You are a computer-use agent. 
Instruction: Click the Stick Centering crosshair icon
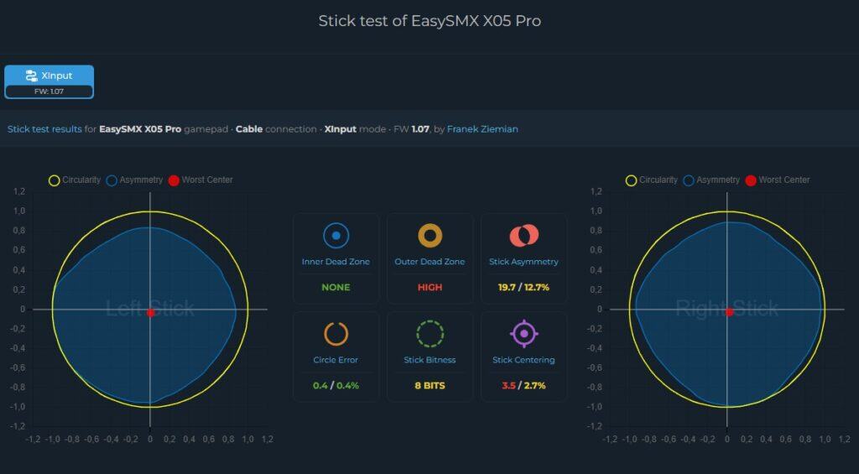[523, 334]
